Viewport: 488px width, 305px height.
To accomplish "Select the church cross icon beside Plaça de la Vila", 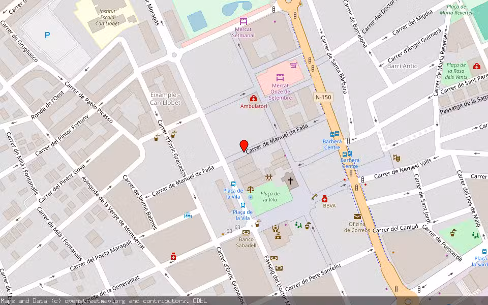I will pos(291,180).
